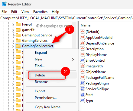Click the Registry Editor app icon in title bar
133x111 pixels.
coord(4,4)
